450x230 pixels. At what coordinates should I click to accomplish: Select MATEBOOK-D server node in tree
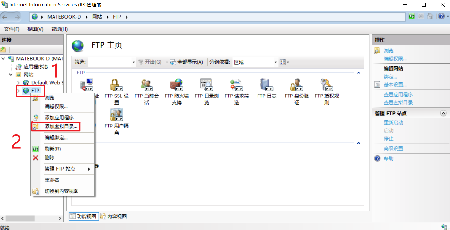pyautogui.click(x=40, y=59)
